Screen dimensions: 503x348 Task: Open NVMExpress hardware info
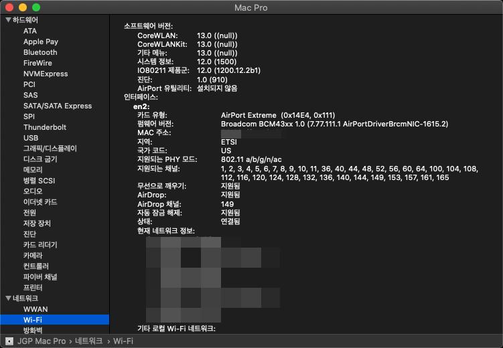46,74
